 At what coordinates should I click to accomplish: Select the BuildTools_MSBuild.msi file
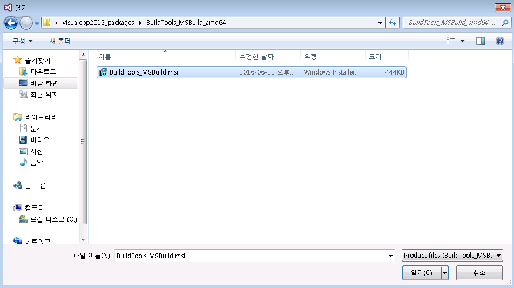point(252,72)
